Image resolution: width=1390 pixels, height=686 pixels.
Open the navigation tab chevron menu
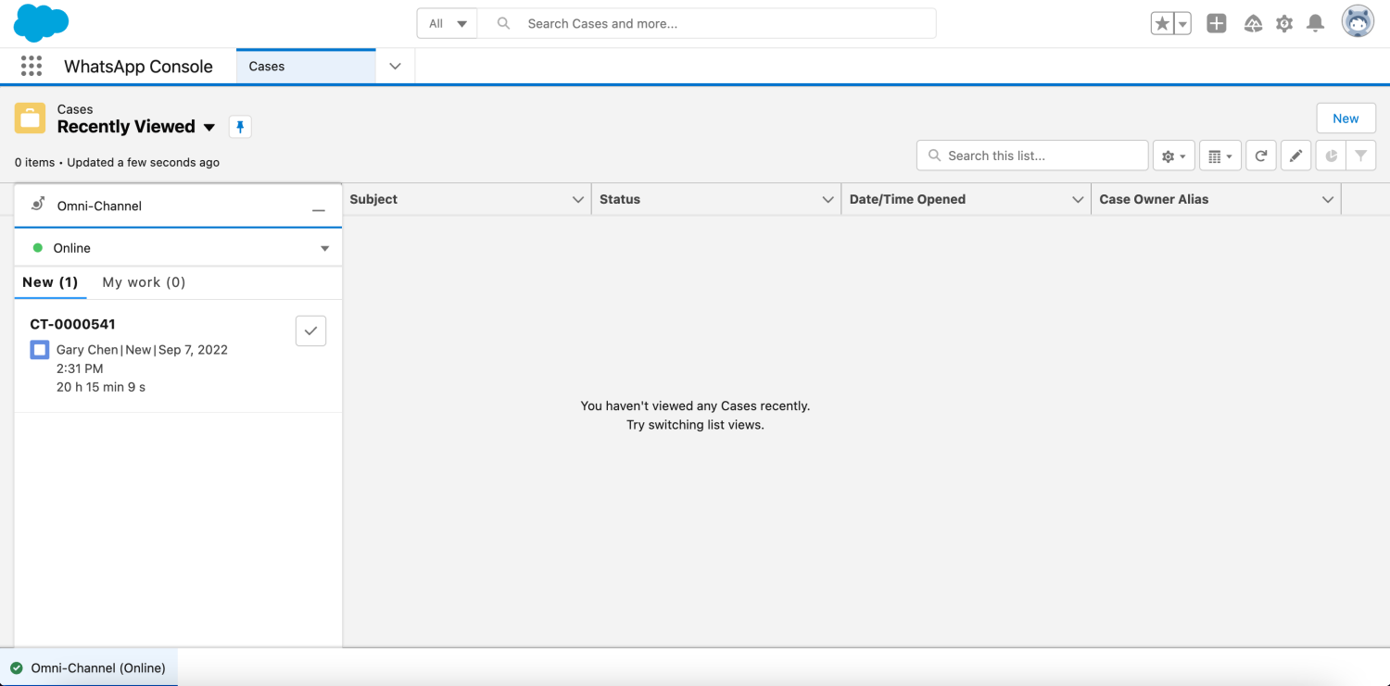(395, 67)
